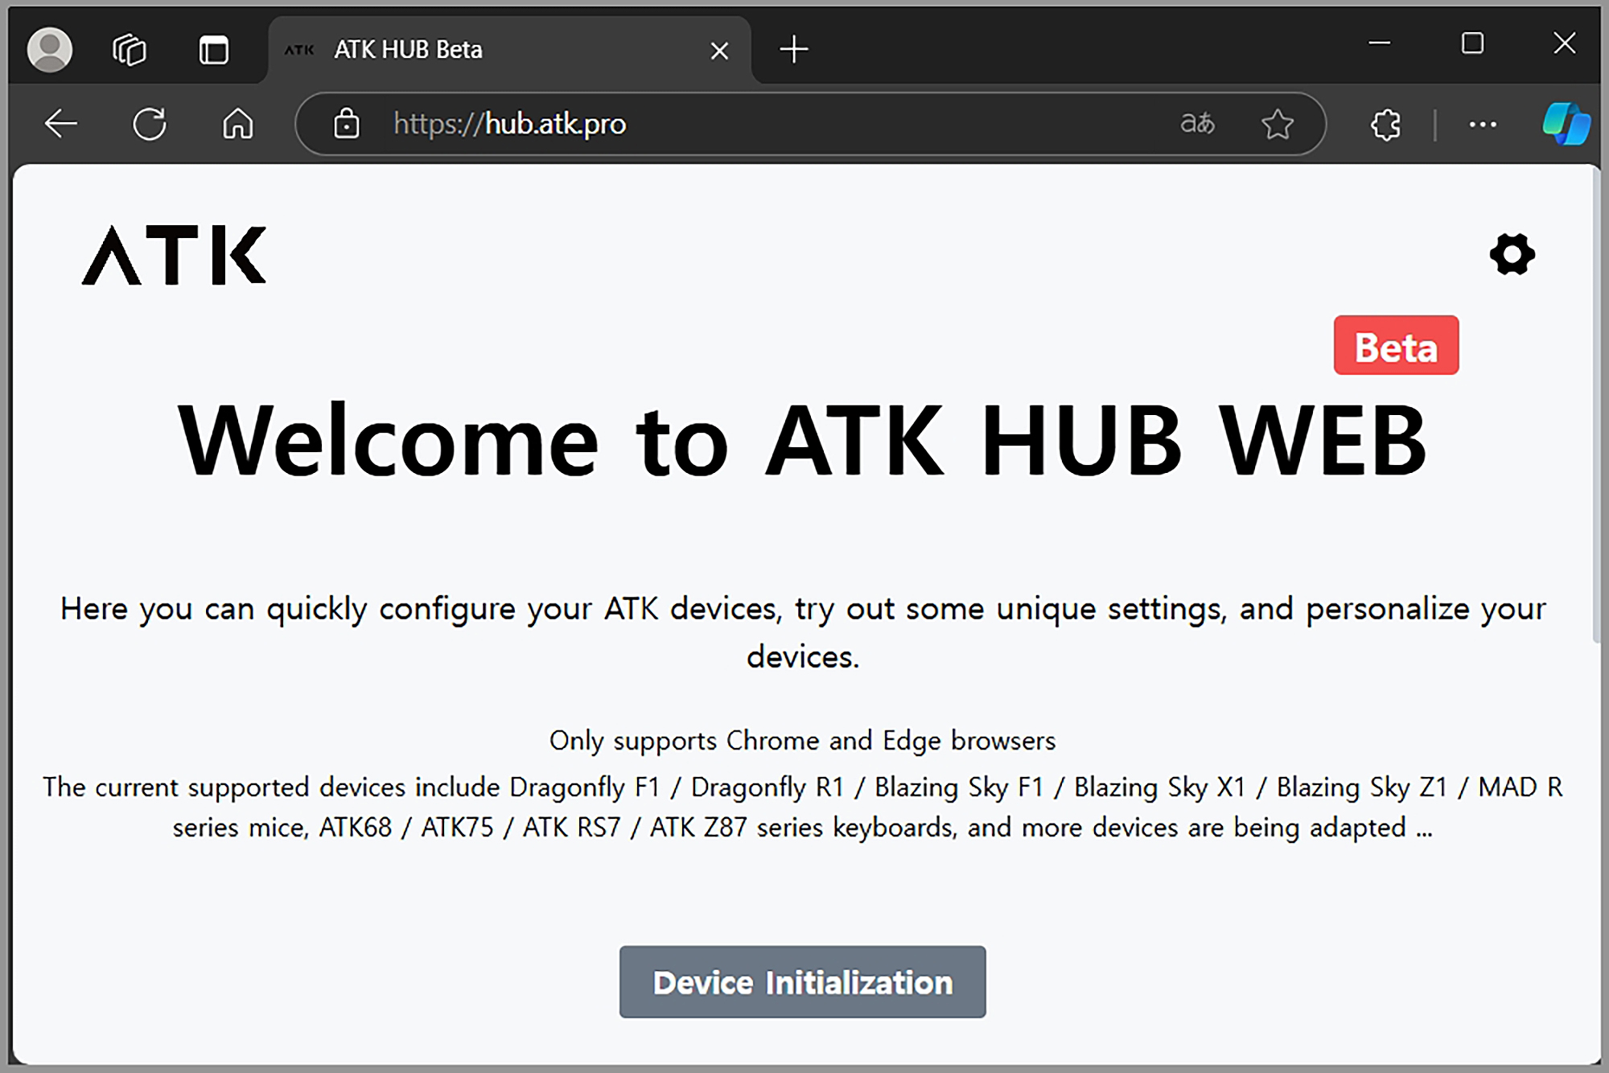Refresh the page with the reload icon
The height and width of the screenshot is (1073, 1609).
pos(150,124)
